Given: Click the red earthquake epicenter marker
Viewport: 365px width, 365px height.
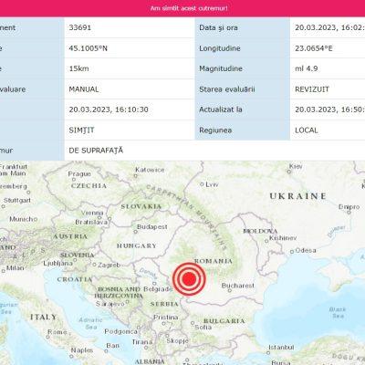Looking at the screenshot, I should pyautogui.click(x=189, y=279).
